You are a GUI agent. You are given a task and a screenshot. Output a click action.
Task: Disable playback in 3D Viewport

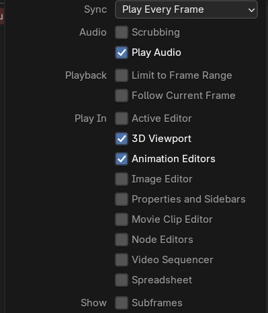[122, 139]
